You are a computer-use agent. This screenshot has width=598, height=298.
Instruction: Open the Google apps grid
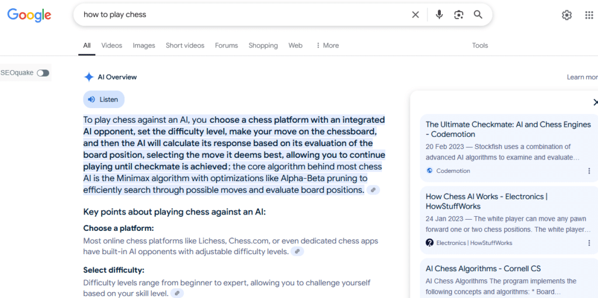coord(589,15)
